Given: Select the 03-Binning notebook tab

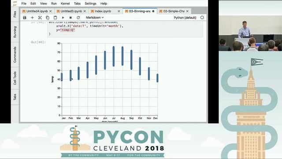Looking at the screenshot, I should [x=140, y=11].
